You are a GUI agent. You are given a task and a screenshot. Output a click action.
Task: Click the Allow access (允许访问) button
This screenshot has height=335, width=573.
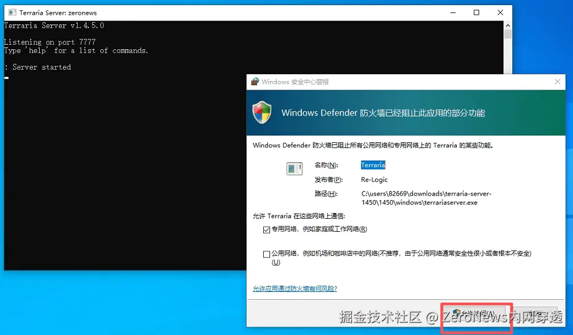(x=474, y=313)
